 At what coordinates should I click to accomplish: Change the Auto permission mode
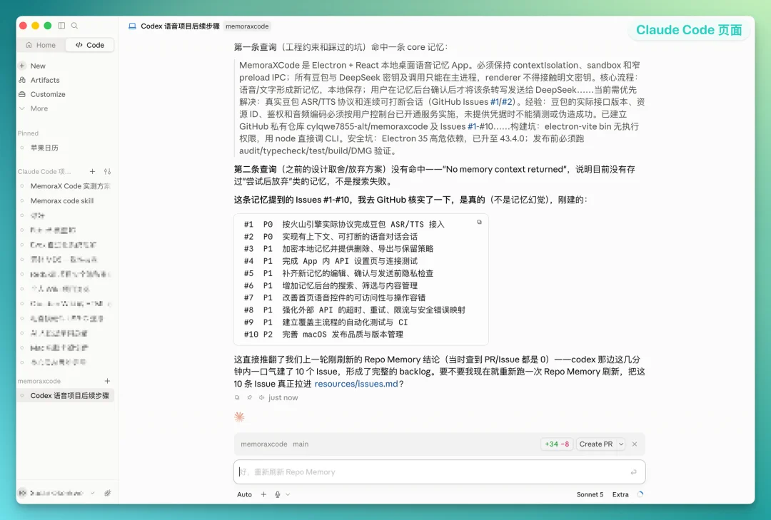click(x=244, y=494)
